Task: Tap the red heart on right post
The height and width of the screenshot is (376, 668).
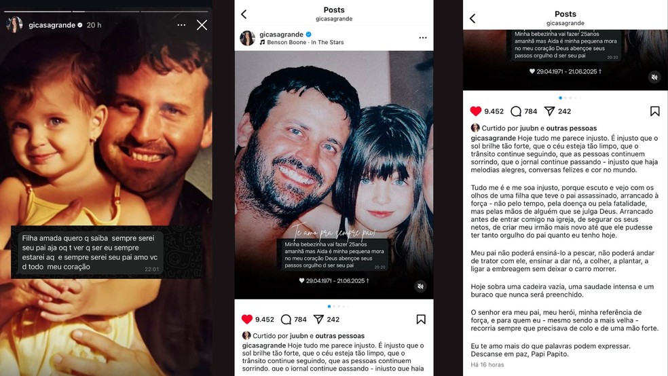Action: [x=476, y=111]
